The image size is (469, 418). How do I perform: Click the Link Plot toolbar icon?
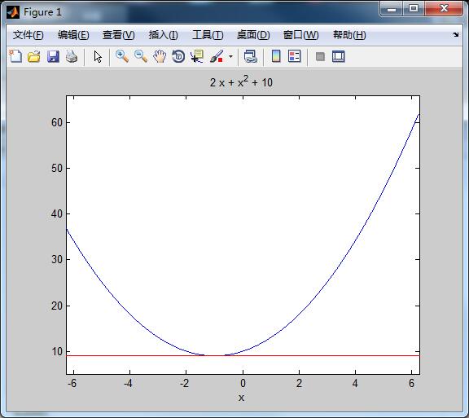(x=250, y=56)
